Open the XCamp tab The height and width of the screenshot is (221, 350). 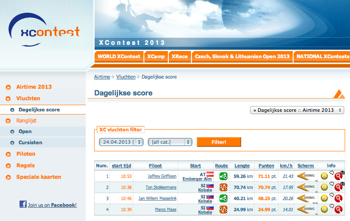pyautogui.click(x=156, y=56)
